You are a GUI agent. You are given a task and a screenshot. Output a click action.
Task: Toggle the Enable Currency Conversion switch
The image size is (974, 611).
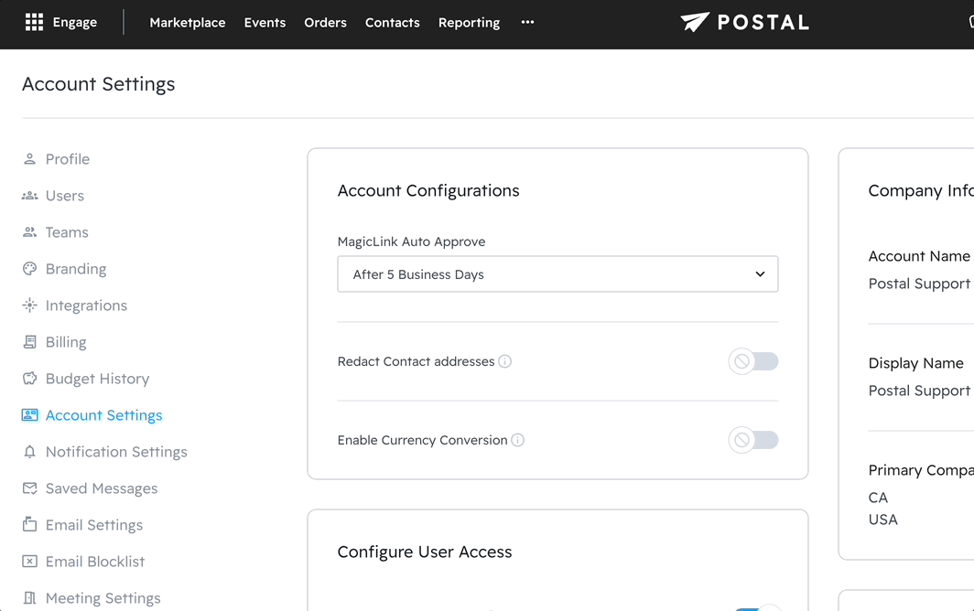(x=753, y=440)
